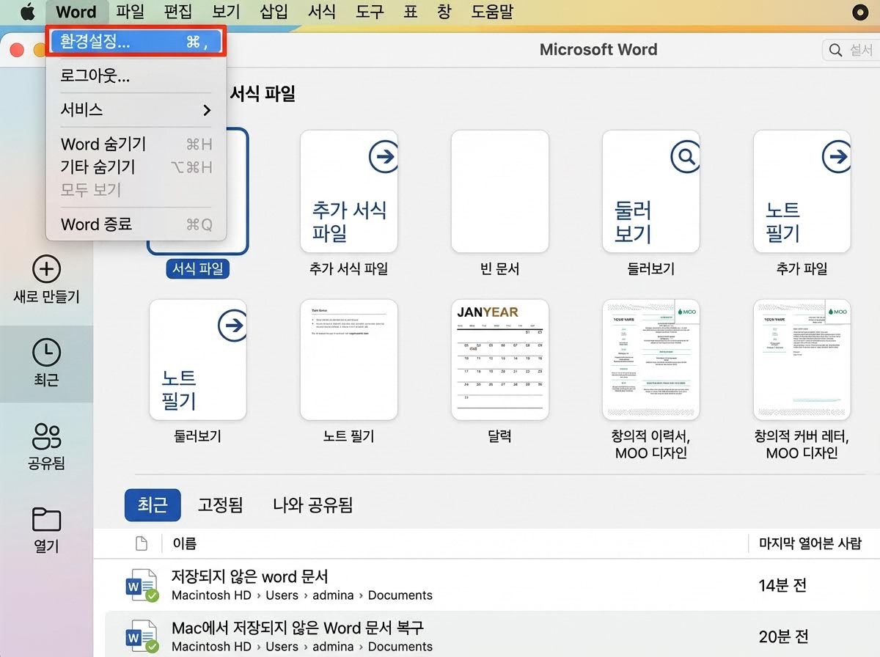Click the 새로 만들기 plus icon in sidebar
The width and height of the screenshot is (880, 657).
pyautogui.click(x=46, y=269)
